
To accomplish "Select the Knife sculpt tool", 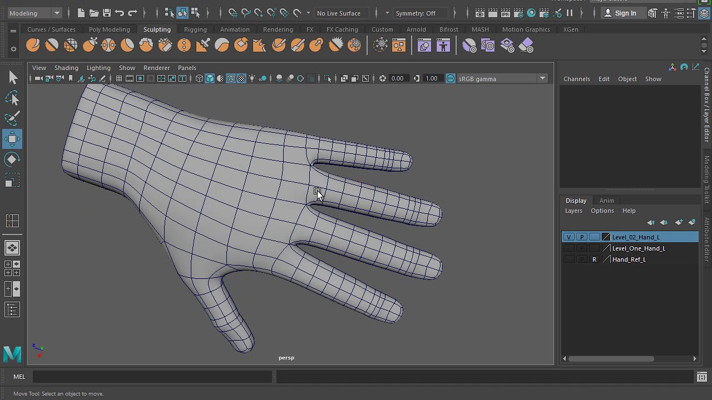I will pyautogui.click(x=279, y=46).
